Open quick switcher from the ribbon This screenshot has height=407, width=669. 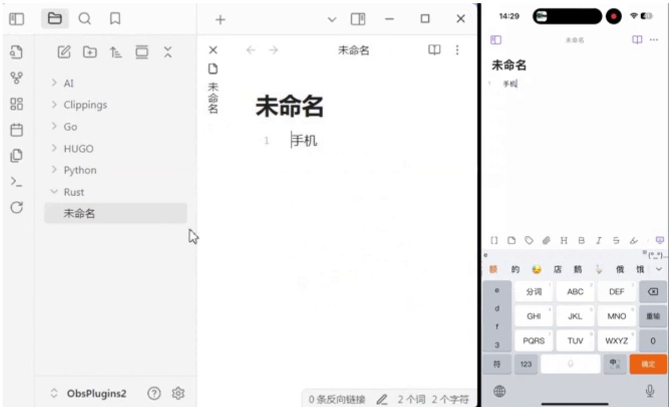pos(17,53)
